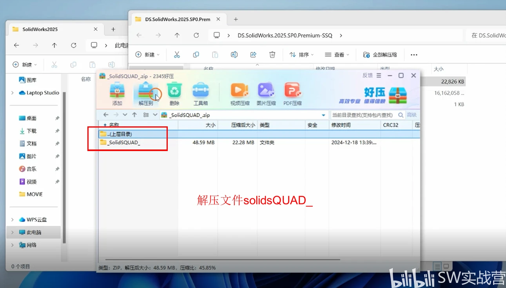Click the cut scissors icon in DS.SolidWorks window
The width and height of the screenshot is (506, 288).
tap(177, 55)
